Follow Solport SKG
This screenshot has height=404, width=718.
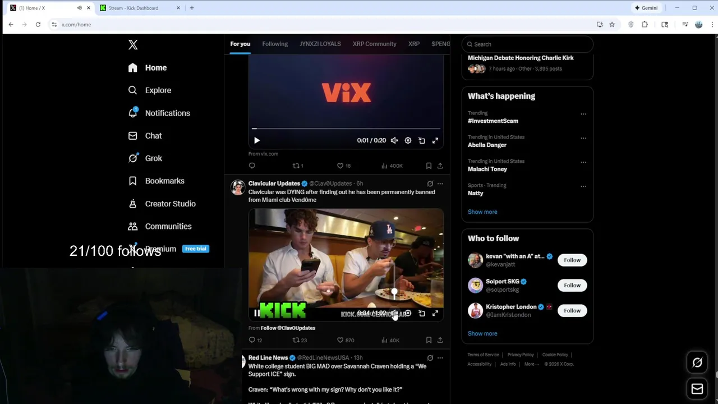coord(572,286)
